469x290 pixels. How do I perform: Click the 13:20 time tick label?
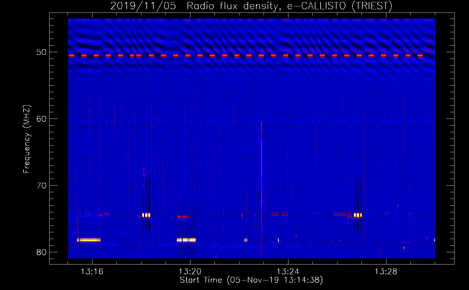[190, 272]
